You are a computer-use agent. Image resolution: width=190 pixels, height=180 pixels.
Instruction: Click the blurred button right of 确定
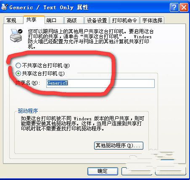point(137,171)
